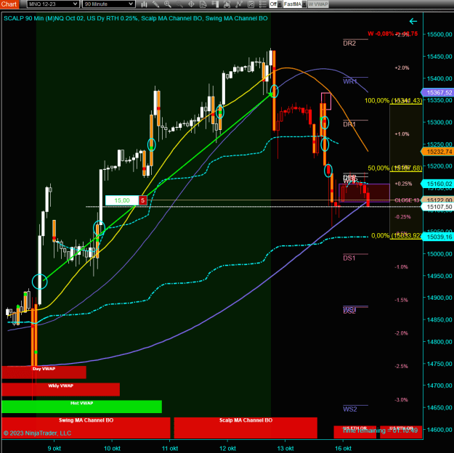Toggle the Day VWAP red bar
The image size is (454, 453).
pyautogui.click(x=44, y=372)
